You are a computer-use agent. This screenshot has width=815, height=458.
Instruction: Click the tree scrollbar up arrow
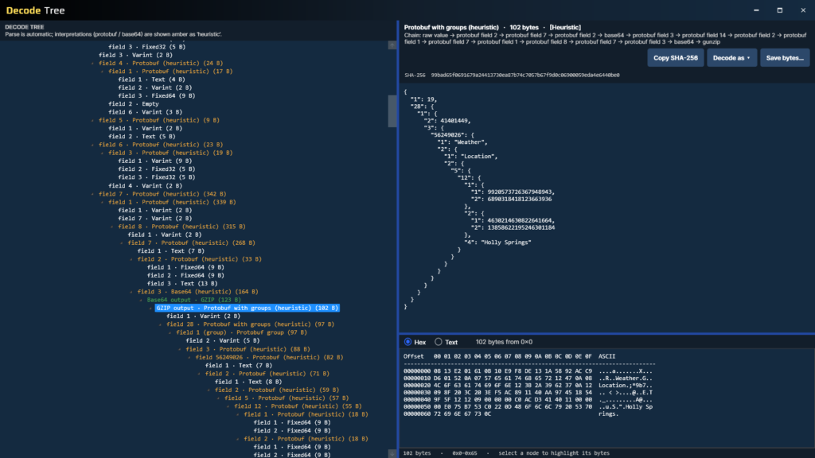(x=392, y=45)
